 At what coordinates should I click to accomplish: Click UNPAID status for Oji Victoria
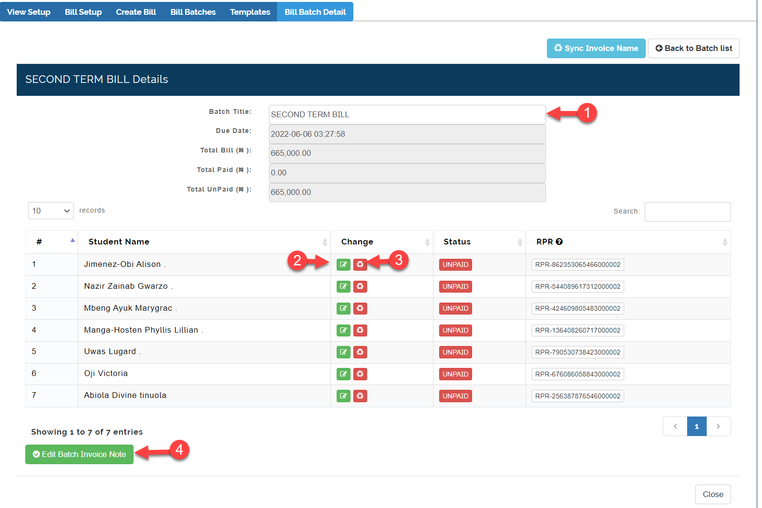pyautogui.click(x=455, y=374)
